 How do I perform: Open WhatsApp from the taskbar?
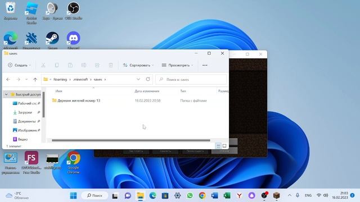coord(190,196)
